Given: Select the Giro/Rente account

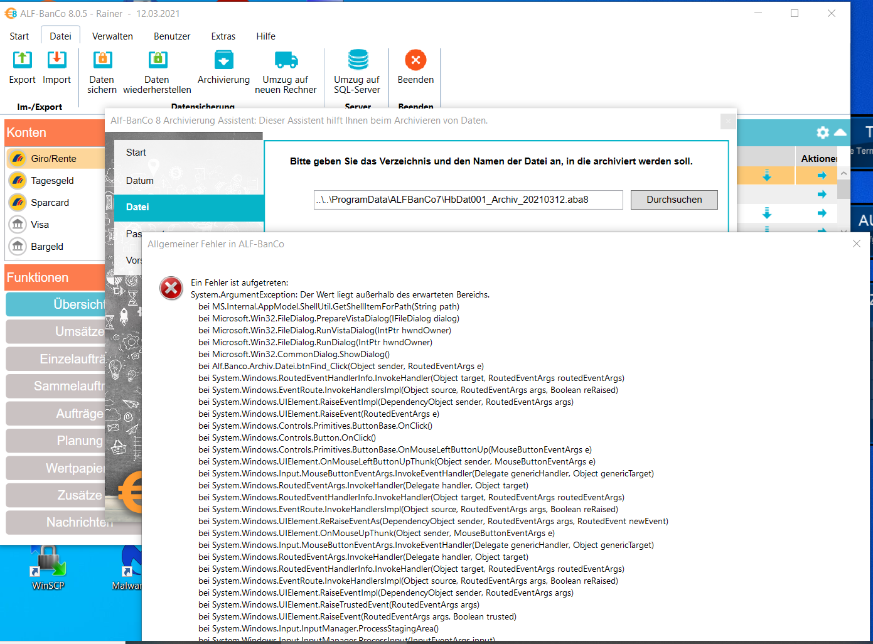Looking at the screenshot, I should click(x=56, y=159).
